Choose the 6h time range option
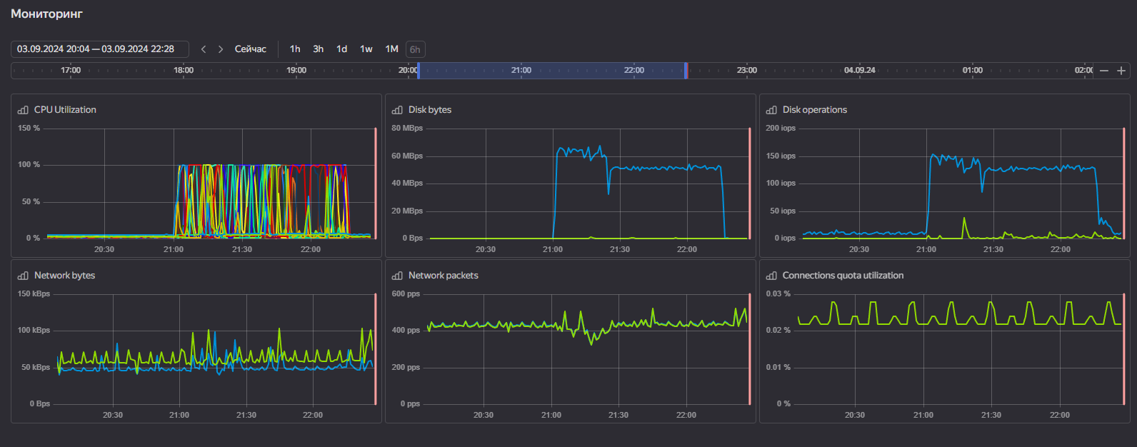Screen dimensions: 1137x447 pos(415,49)
